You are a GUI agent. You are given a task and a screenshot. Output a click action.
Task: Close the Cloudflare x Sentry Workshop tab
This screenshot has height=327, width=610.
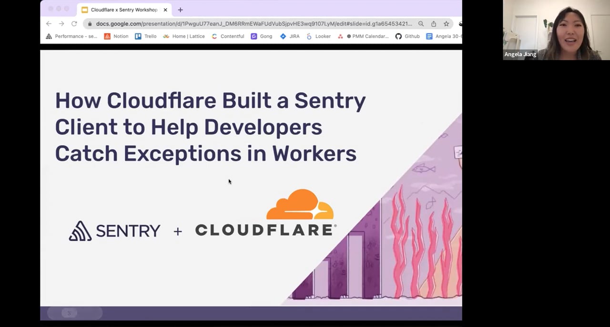(165, 10)
